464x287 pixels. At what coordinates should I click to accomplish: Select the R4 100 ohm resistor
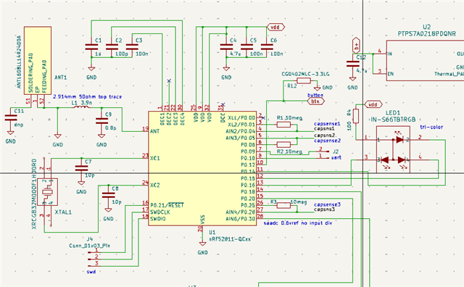(x=356, y=116)
